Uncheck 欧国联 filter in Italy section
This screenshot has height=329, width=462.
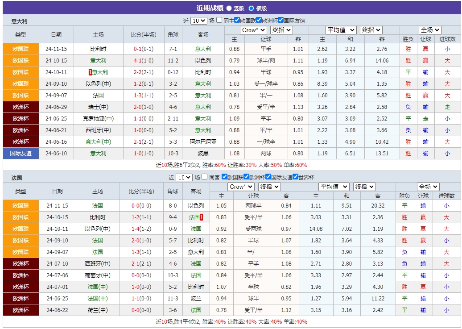(238, 20)
